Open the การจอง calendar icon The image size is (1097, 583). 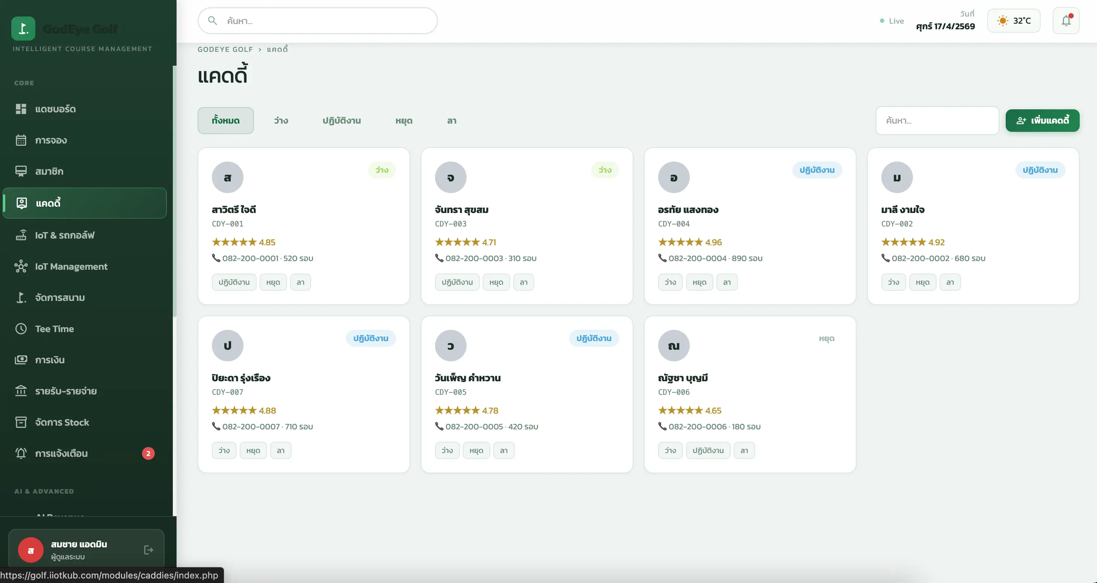coord(21,140)
